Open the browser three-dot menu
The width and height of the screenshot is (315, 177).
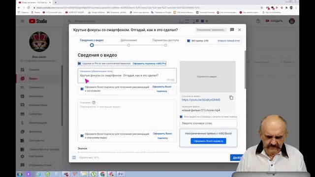coord(296,8)
